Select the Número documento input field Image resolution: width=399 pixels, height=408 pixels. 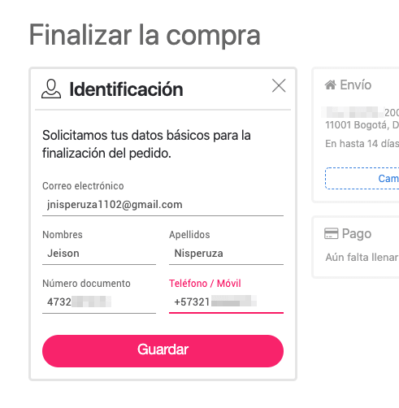pyautogui.click(x=99, y=302)
